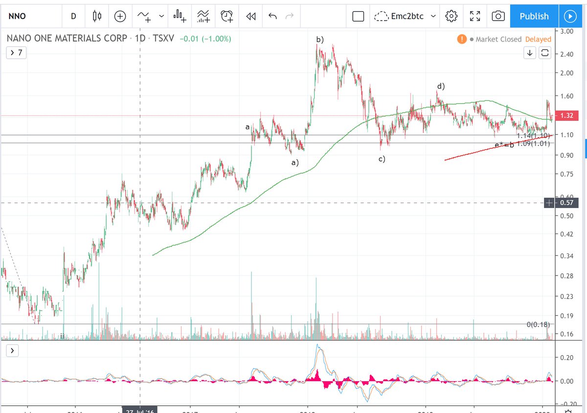
Task: Click the a) wave annotation label
Action: pos(295,162)
